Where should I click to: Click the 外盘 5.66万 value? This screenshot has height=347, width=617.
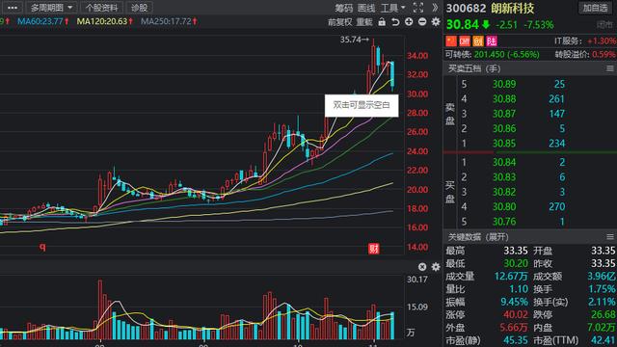(x=514, y=328)
